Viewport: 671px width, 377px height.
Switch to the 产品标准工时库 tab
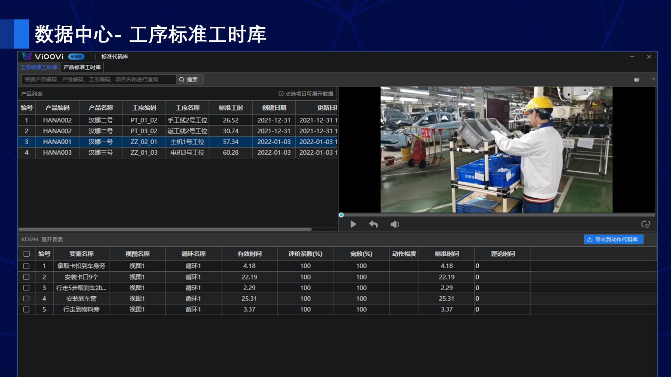pyautogui.click(x=81, y=68)
